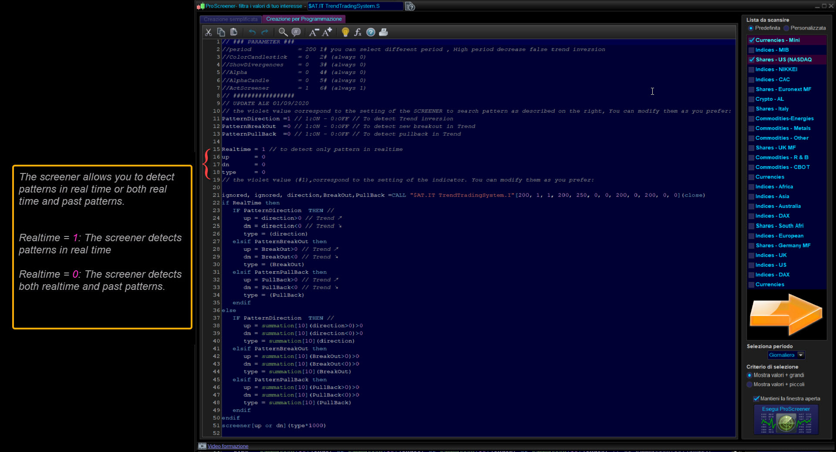Redo the edit with the arrow icon
Screen dimensions: 836x452
coord(264,32)
